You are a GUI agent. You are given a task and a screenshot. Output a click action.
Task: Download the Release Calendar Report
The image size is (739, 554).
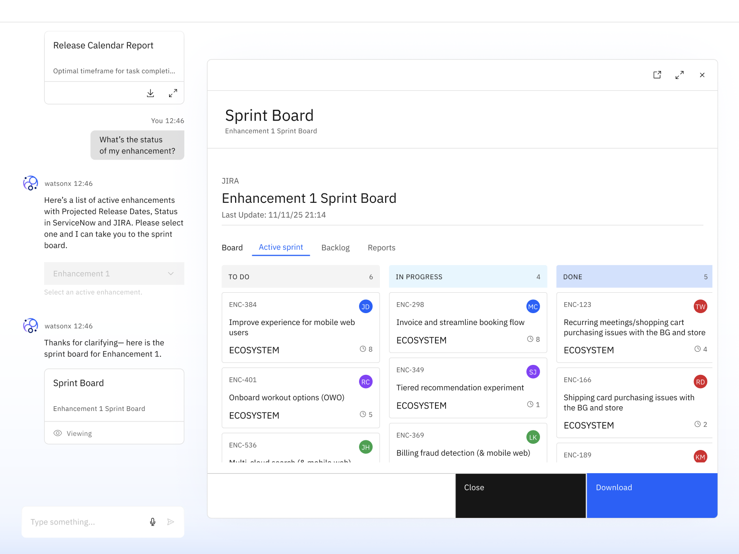151,93
